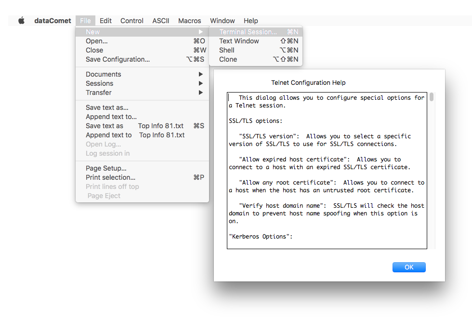
Task: Open the Macros menu
Action: [x=190, y=21]
